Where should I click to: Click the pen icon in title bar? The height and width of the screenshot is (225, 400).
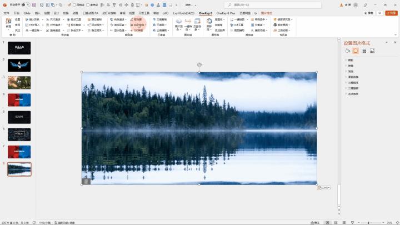click(366, 5)
